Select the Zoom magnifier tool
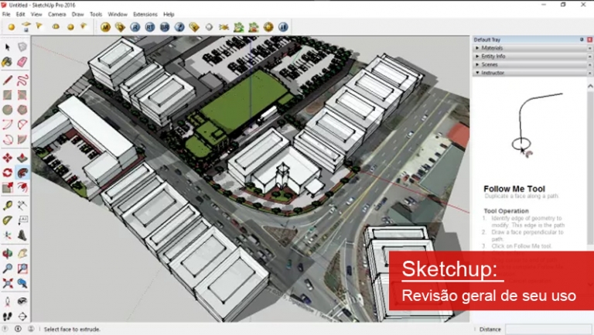Screen dimensions: 594x335 (x=8, y=268)
